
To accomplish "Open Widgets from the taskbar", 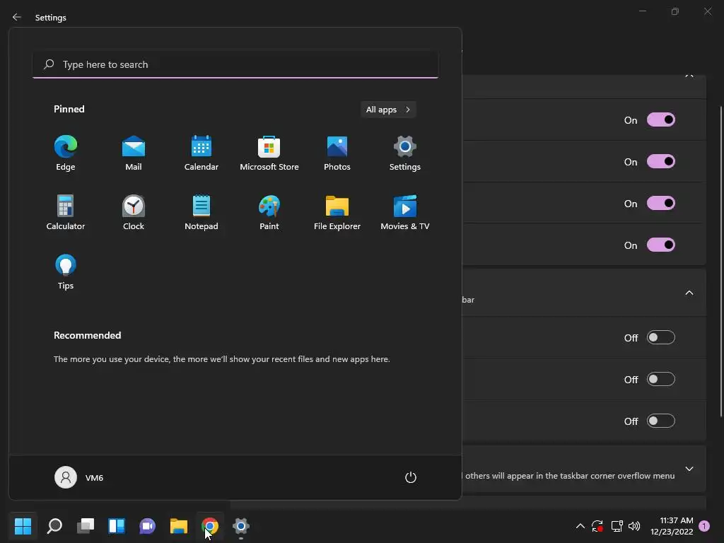I will (x=117, y=526).
